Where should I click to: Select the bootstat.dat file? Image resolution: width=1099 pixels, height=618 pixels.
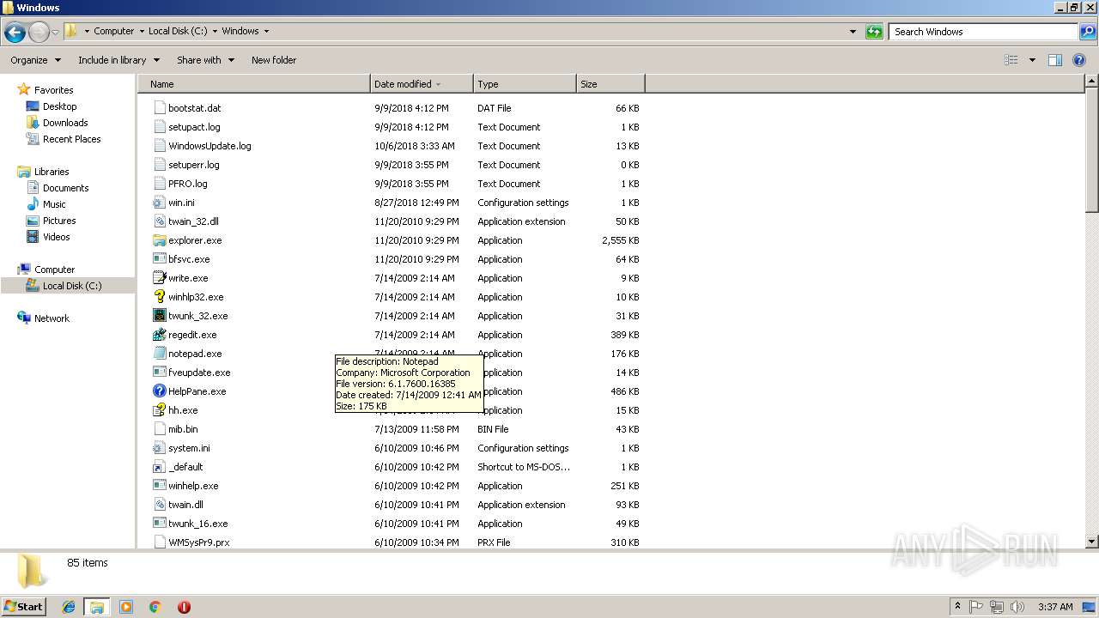pos(194,108)
